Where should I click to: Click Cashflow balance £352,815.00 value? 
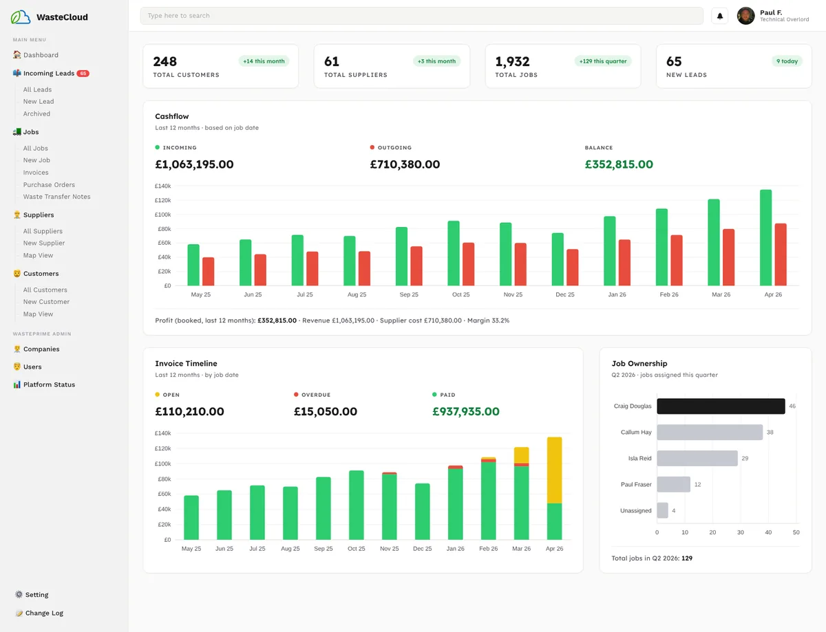tap(619, 164)
